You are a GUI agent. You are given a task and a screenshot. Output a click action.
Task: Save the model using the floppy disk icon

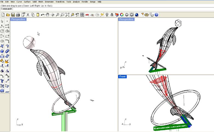click(13, 15)
